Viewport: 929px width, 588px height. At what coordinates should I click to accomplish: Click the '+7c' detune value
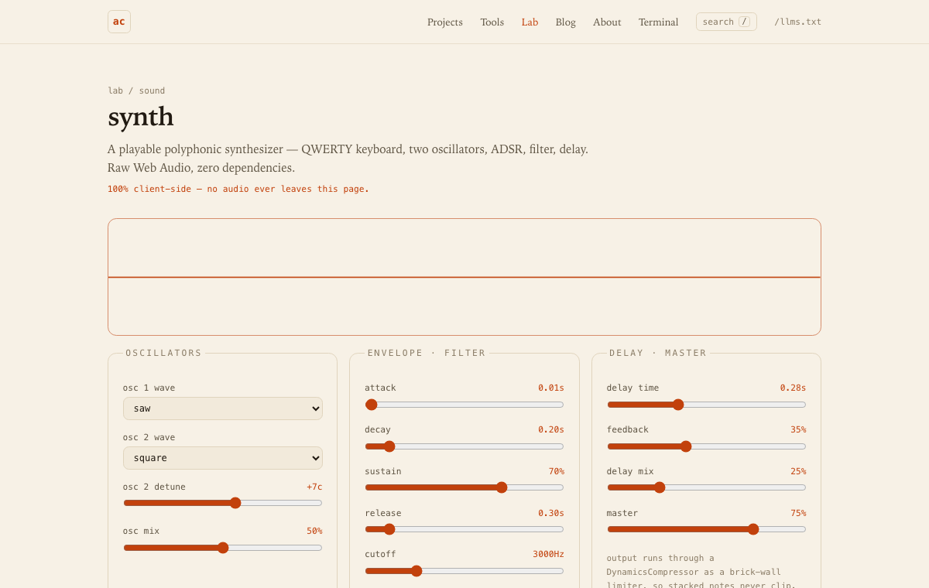pos(314,487)
